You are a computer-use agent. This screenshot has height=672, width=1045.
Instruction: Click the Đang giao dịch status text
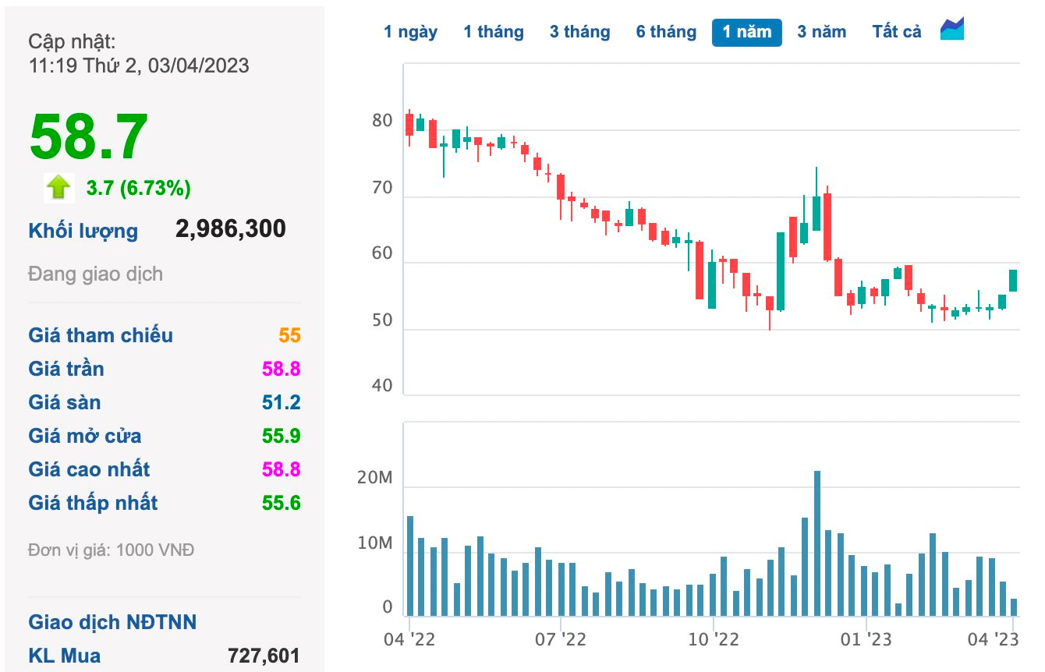tap(96, 274)
